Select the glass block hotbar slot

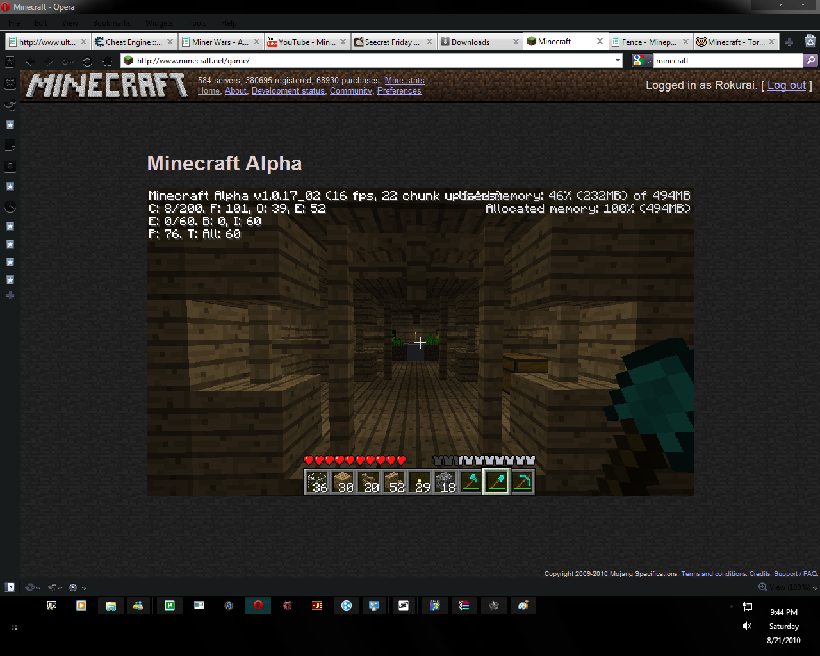tap(317, 482)
